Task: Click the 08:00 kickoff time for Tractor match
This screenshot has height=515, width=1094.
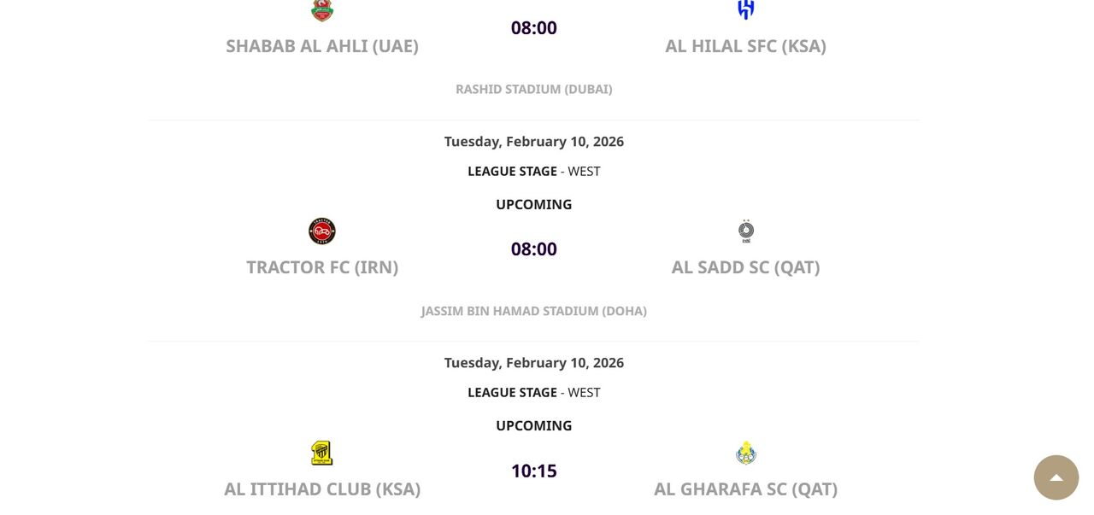Action: [x=534, y=249]
